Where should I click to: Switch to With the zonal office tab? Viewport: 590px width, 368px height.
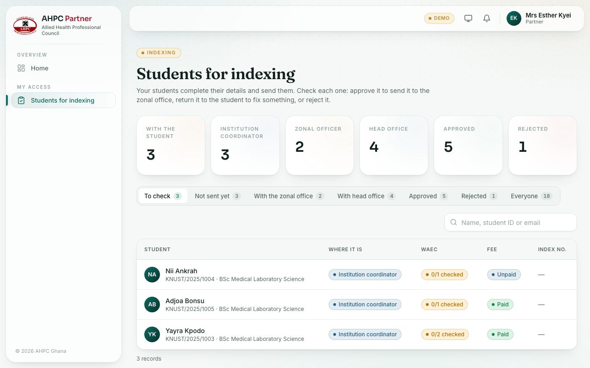[289, 196]
